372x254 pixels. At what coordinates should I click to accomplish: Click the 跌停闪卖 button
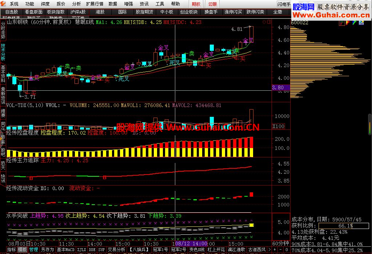[255, 12]
